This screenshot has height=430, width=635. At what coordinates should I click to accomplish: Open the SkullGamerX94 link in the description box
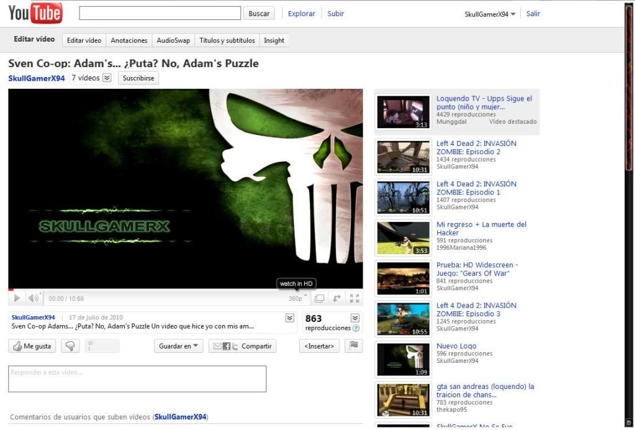(33, 318)
